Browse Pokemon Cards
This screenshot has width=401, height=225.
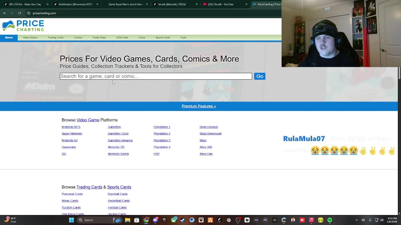(x=72, y=194)
